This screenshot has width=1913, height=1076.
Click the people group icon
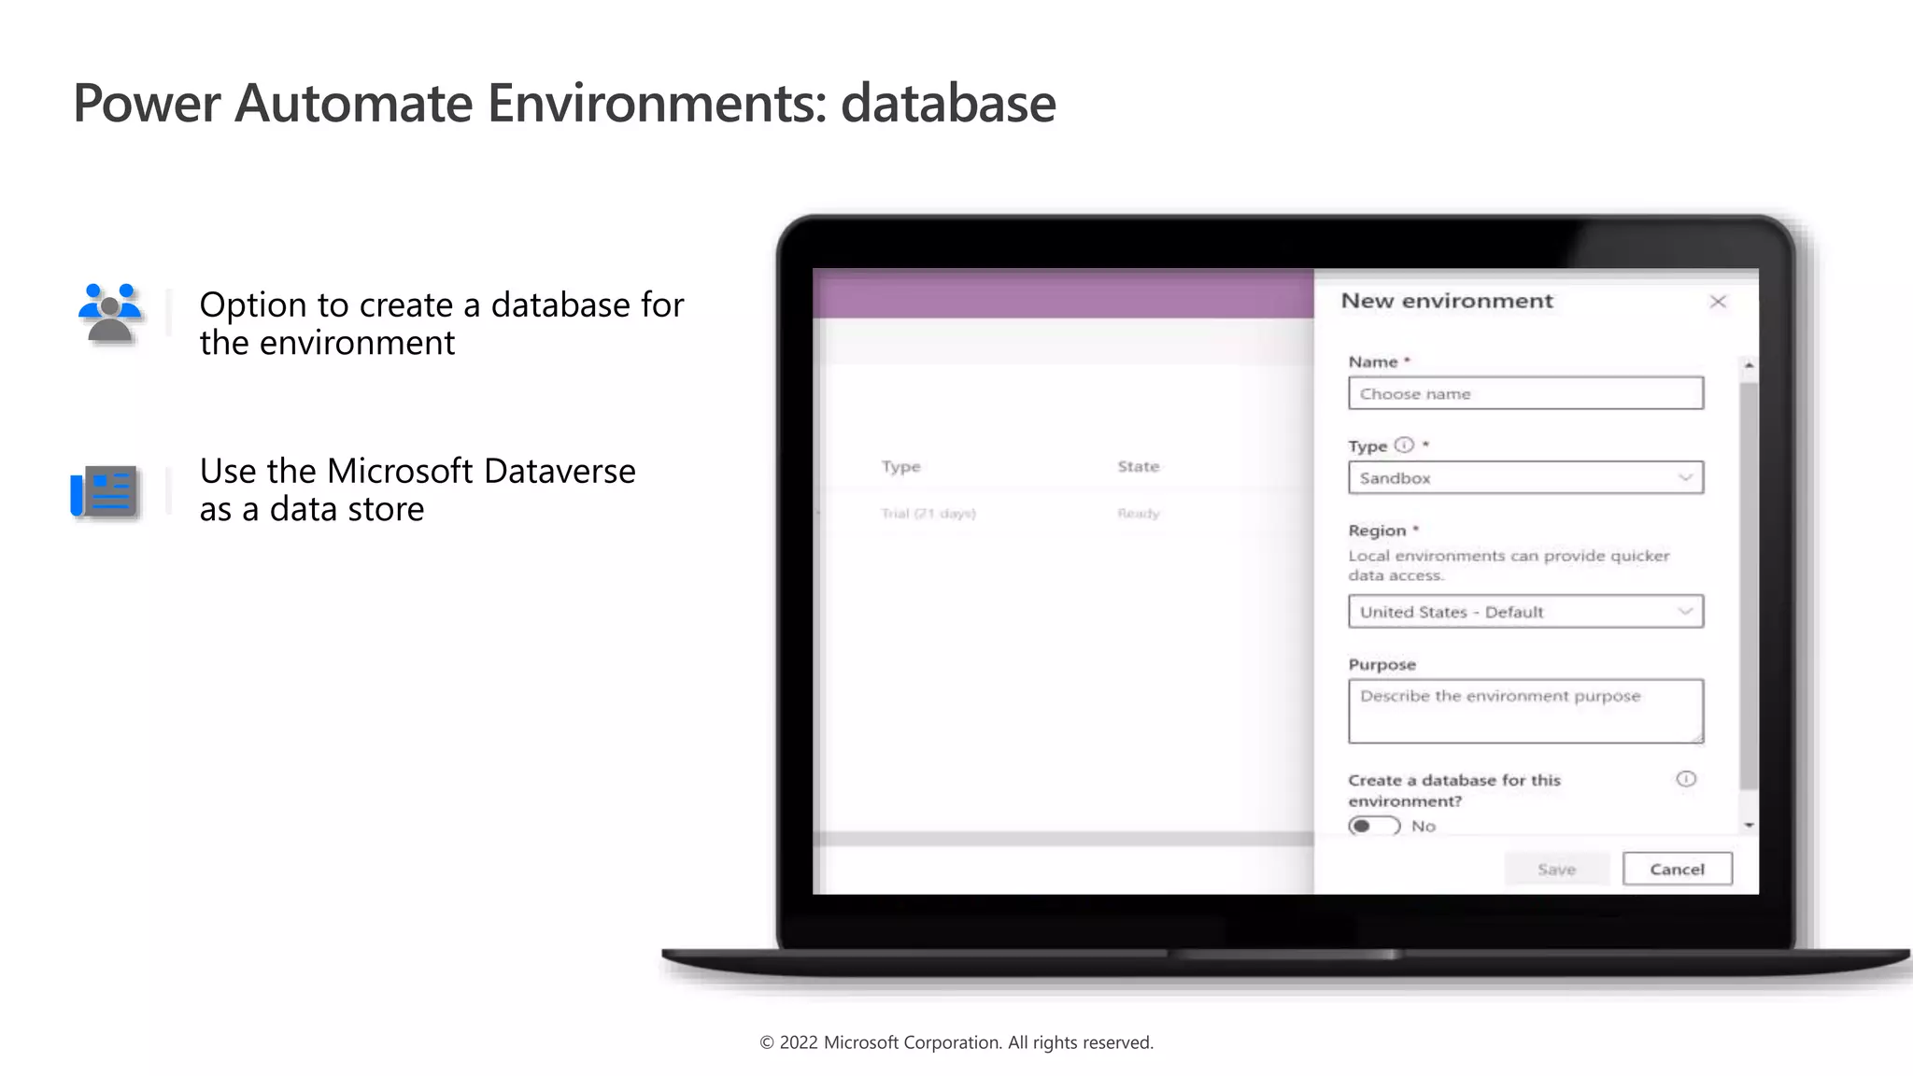[110, 313]
